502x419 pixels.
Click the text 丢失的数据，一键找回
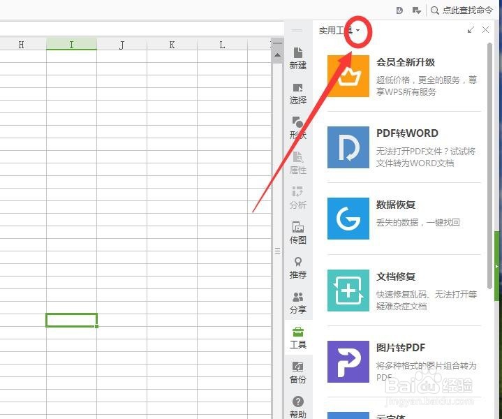click(418, 222)
